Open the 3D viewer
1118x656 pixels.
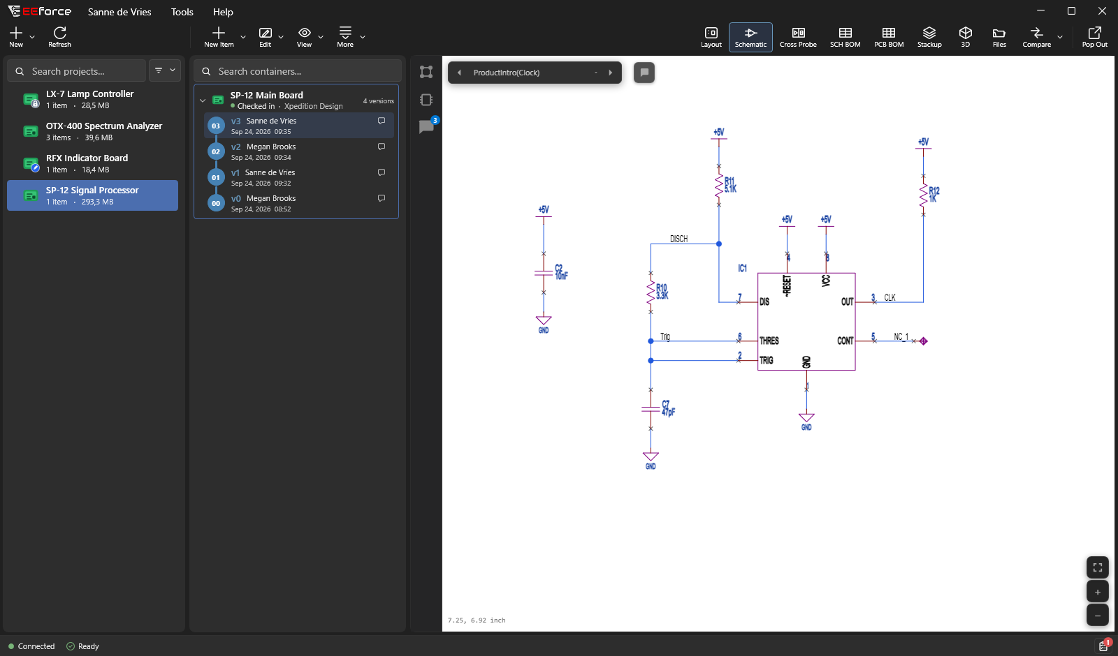(x=966, y=37)
